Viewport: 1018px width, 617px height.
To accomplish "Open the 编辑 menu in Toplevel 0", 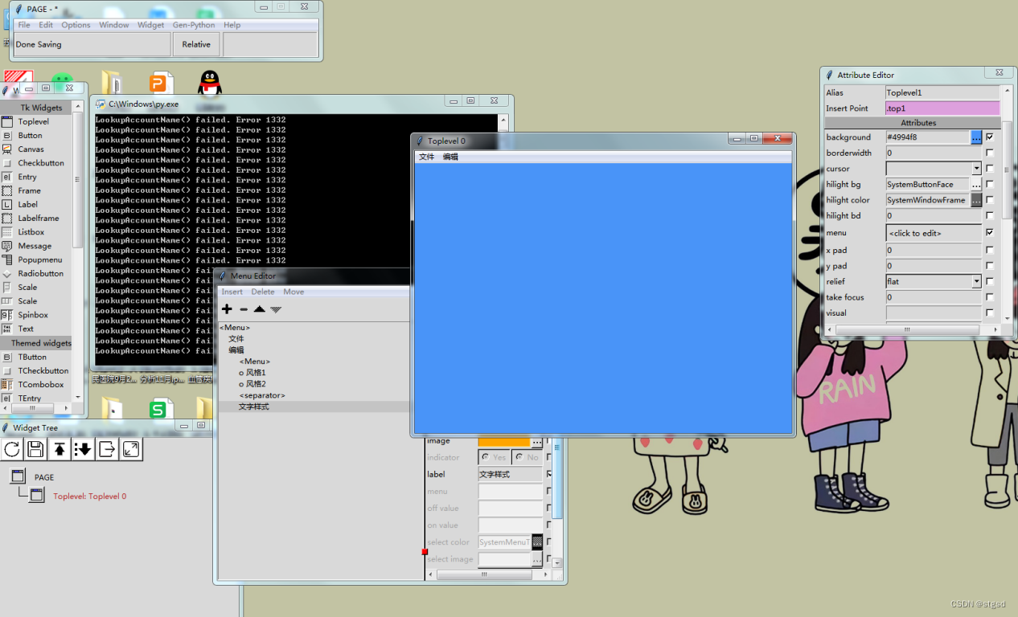I will click(450, 157).
